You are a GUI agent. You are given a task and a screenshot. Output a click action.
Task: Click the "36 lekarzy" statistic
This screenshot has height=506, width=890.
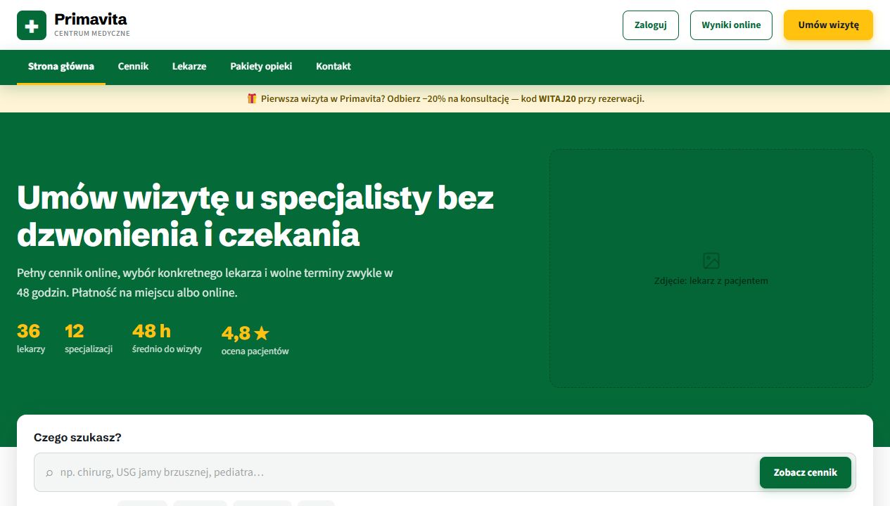pos(31,339)
